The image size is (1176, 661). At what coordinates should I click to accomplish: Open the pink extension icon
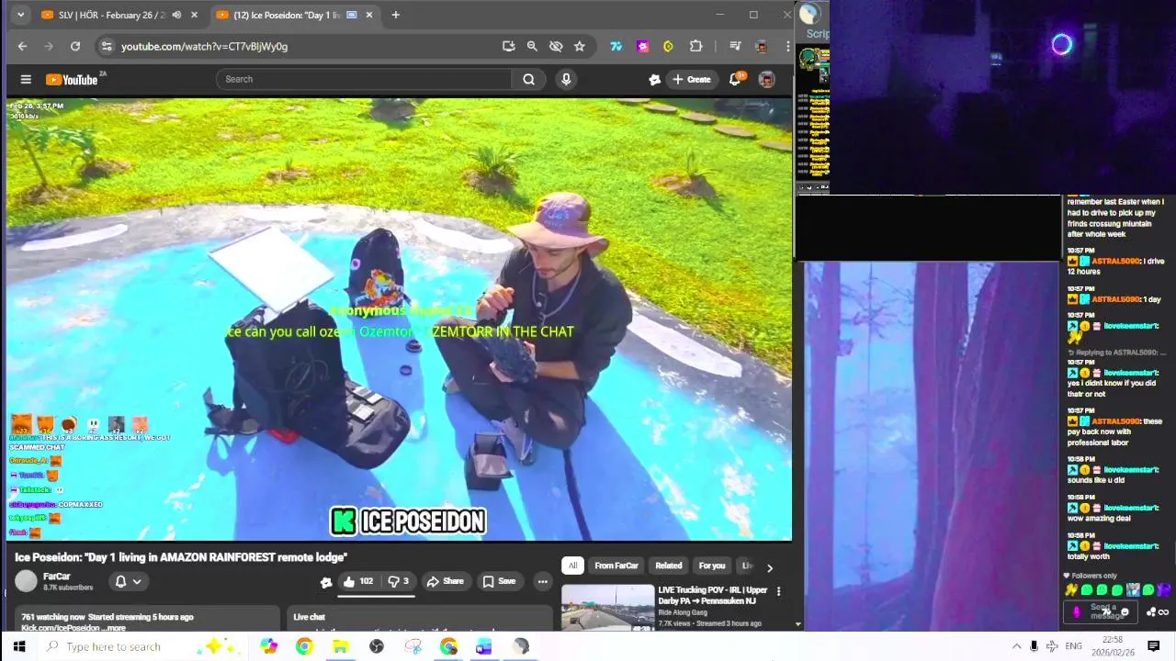pyautogui.click(x=643, y=46)
